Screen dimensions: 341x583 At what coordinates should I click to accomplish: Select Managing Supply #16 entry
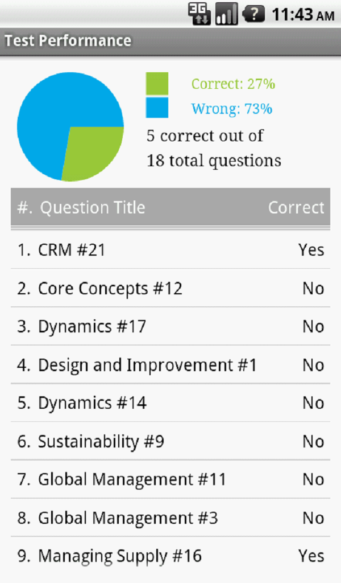[170, 556]
